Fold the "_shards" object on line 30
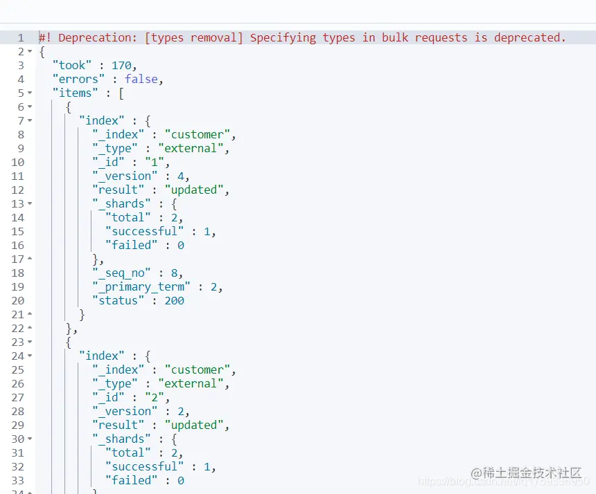Image resolution: width=596 pixels, height=494 pixels. coord(30,439)
